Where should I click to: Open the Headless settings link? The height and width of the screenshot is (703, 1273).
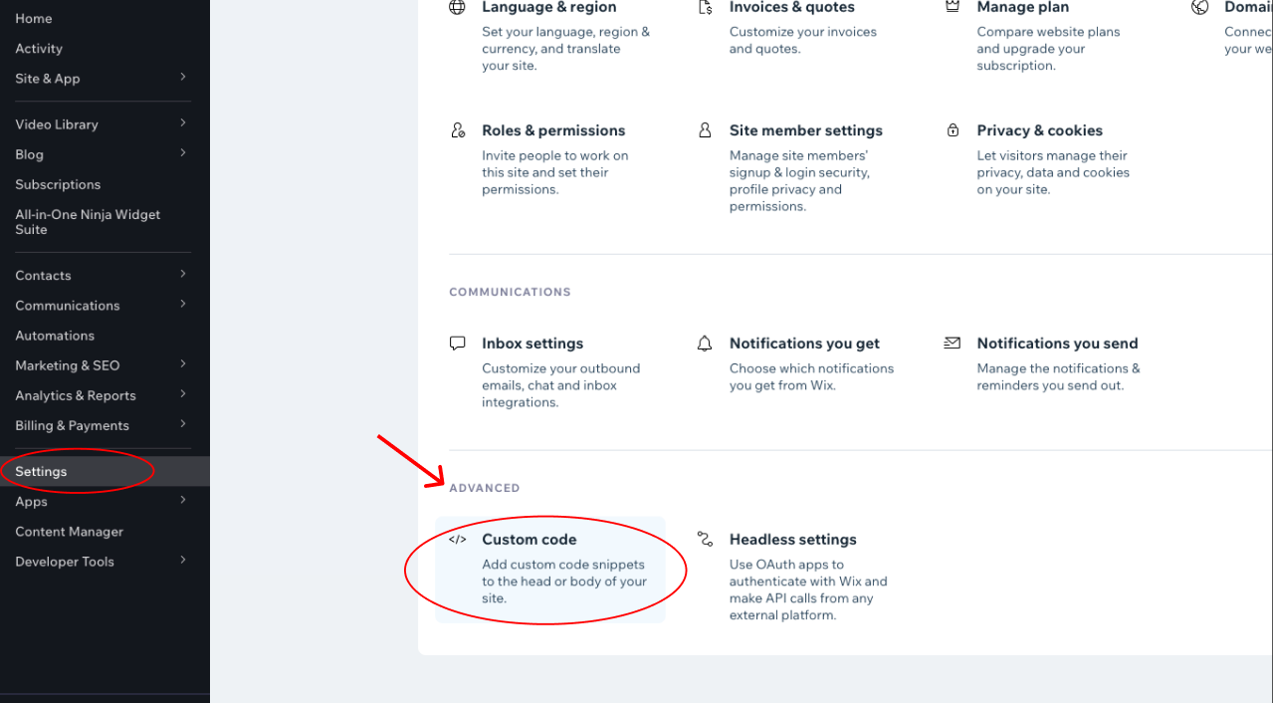pyautogui.click(x=793, y=540)
